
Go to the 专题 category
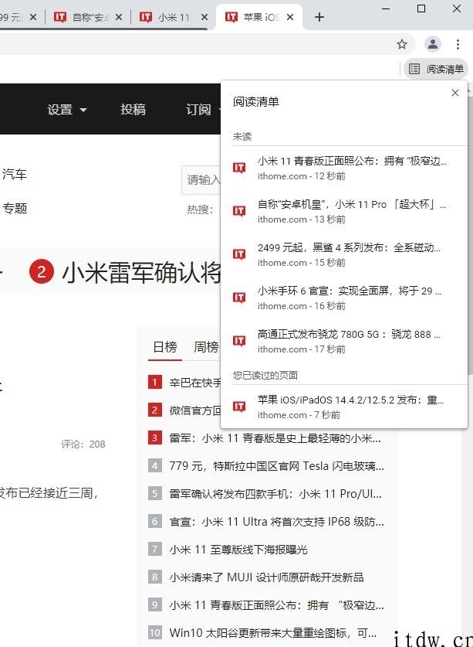click(14, 208)
